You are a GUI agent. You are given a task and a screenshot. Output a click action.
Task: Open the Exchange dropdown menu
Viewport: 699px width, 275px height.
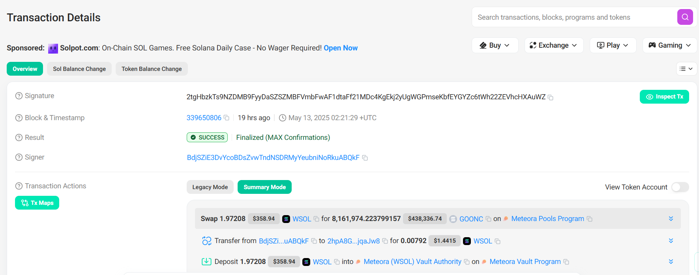[554, 45]
